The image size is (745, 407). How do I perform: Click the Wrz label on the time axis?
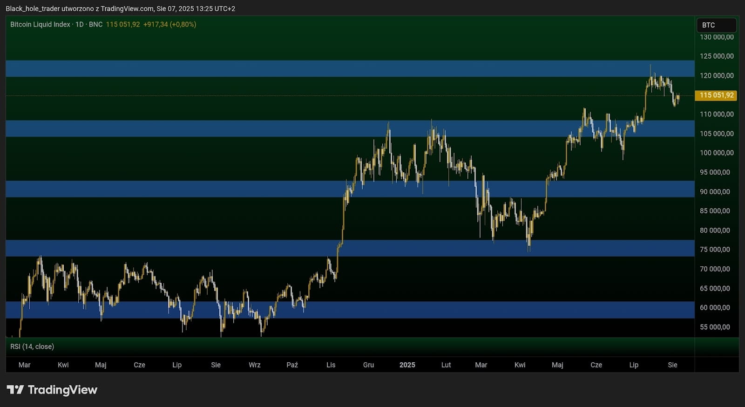pos(255,365)
